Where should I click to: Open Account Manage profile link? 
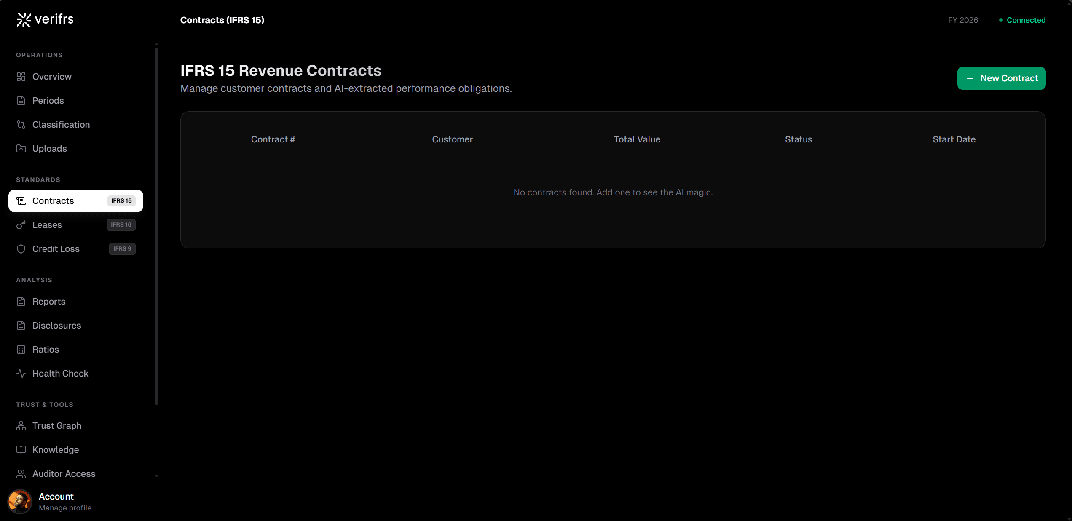(x=65, y=508)
